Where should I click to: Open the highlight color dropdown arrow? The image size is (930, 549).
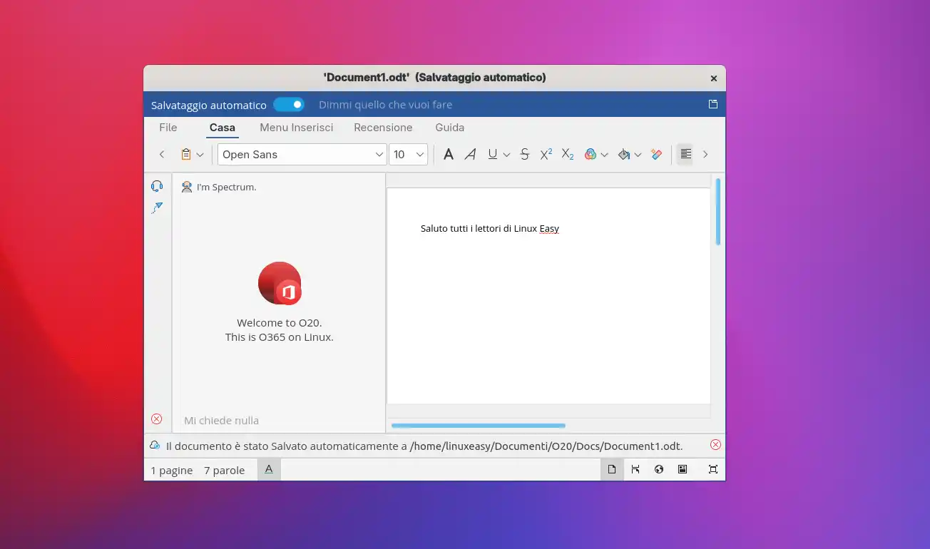[x=603, y=154]
